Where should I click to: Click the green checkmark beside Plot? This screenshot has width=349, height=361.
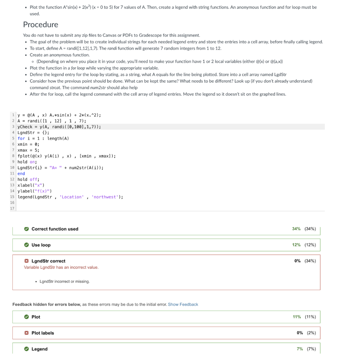[x=26, y=317]
